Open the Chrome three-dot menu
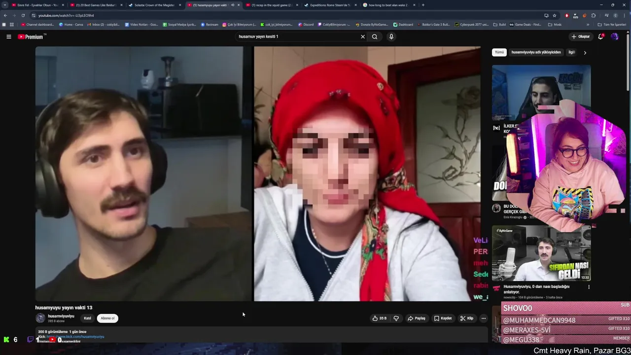 [x=625, y=15]
